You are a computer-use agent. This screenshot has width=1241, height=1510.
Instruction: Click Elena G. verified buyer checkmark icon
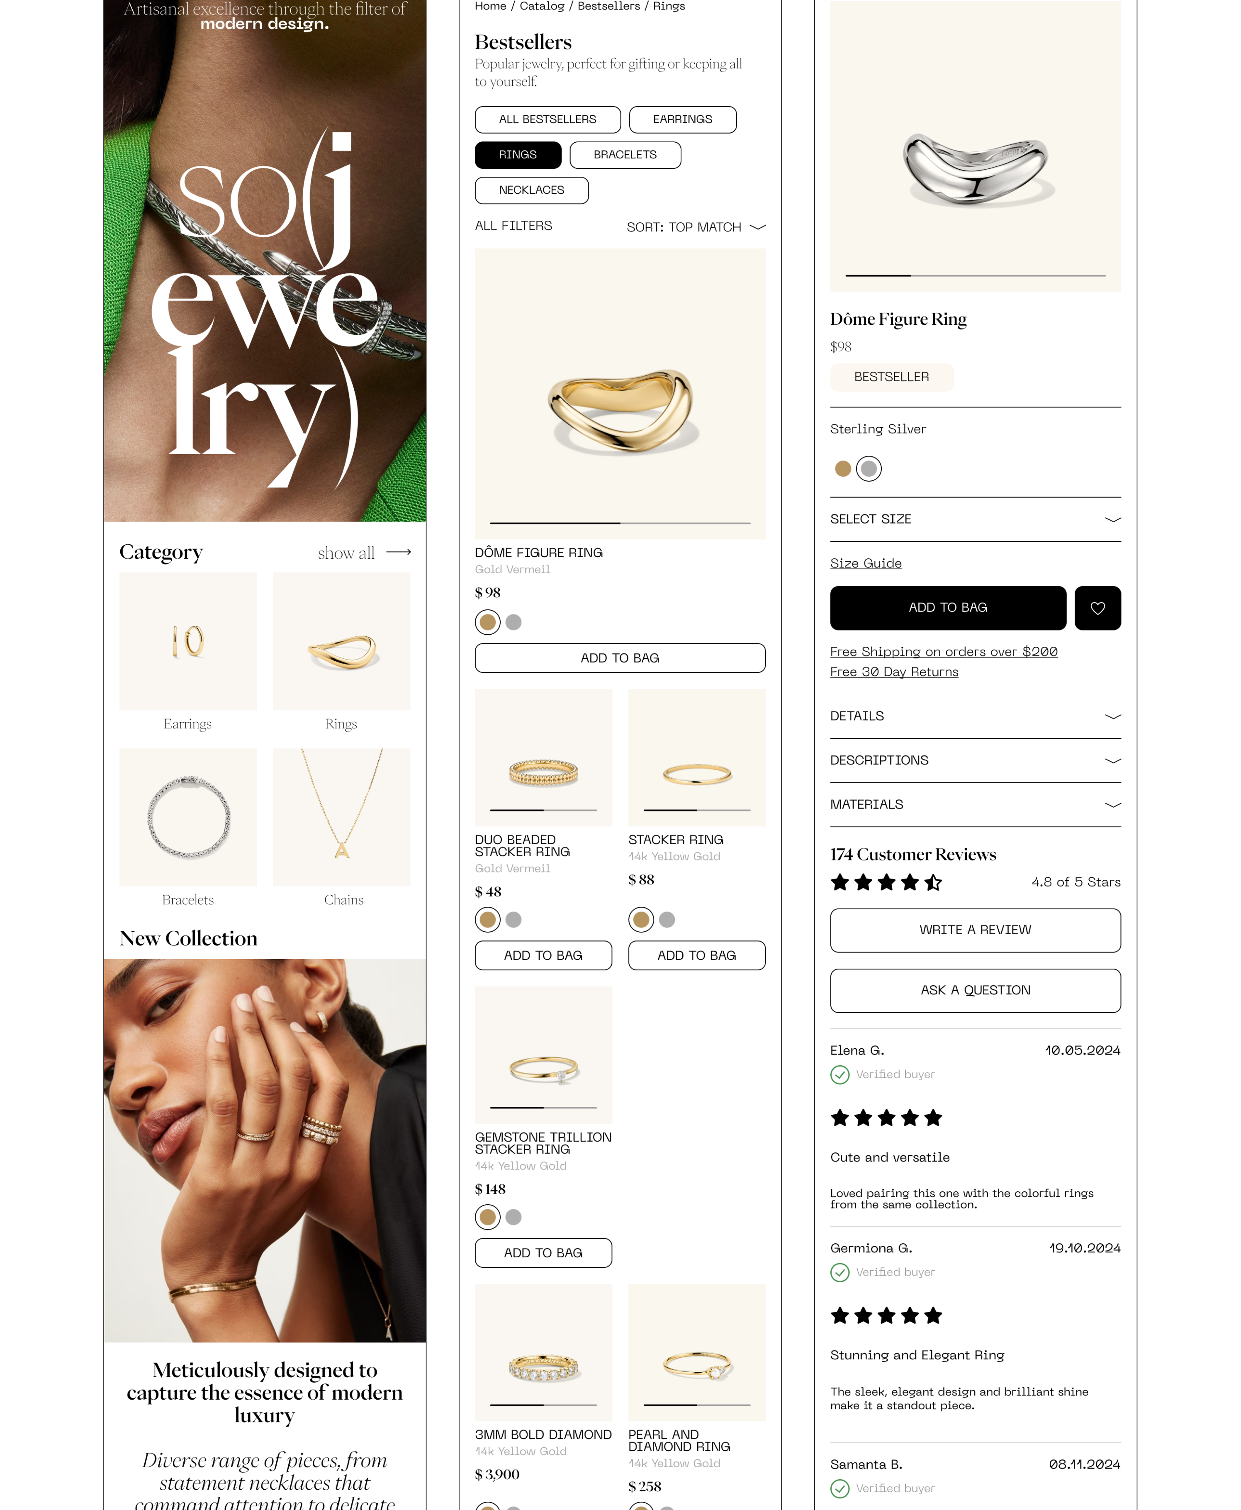840,1074
